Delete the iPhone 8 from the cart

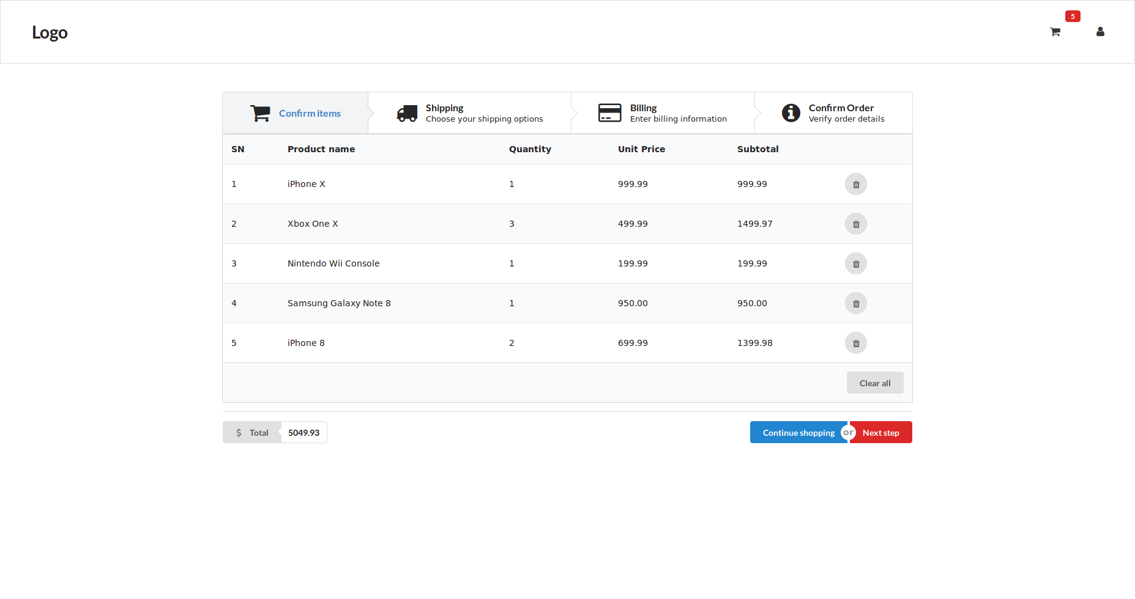pyautogui.click(x=855, y=343)
